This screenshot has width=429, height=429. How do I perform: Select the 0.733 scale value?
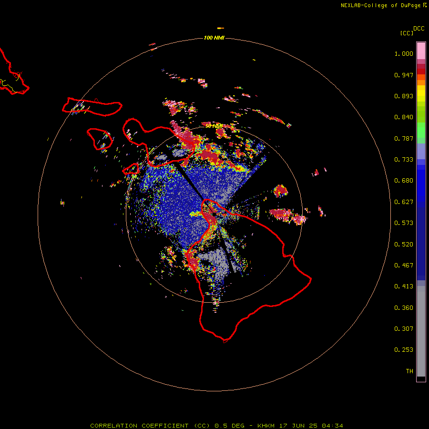click(404, 160)
